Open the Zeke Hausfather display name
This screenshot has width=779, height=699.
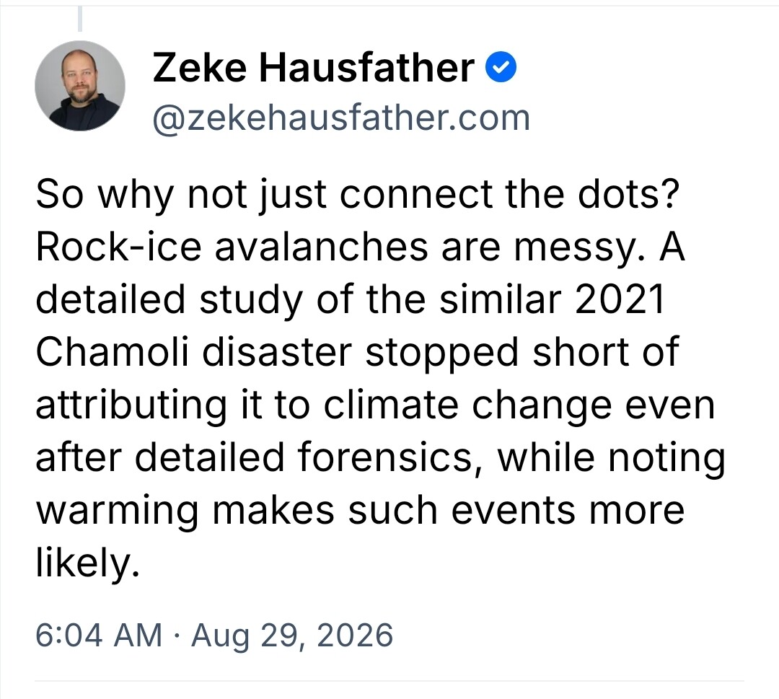click(314, 68)
